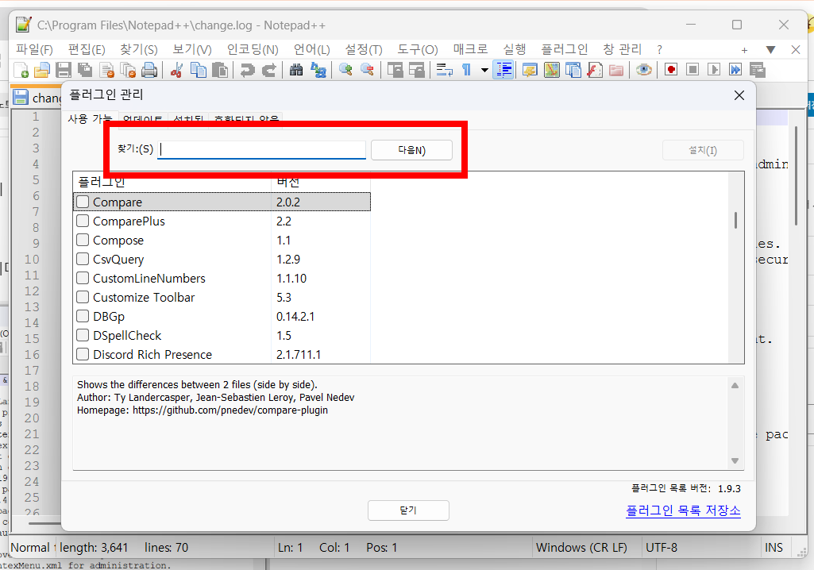Viewport: 814px width, 570px height.
Task: Toggle the file monitoring eye icon
Action: coord(644,70)
